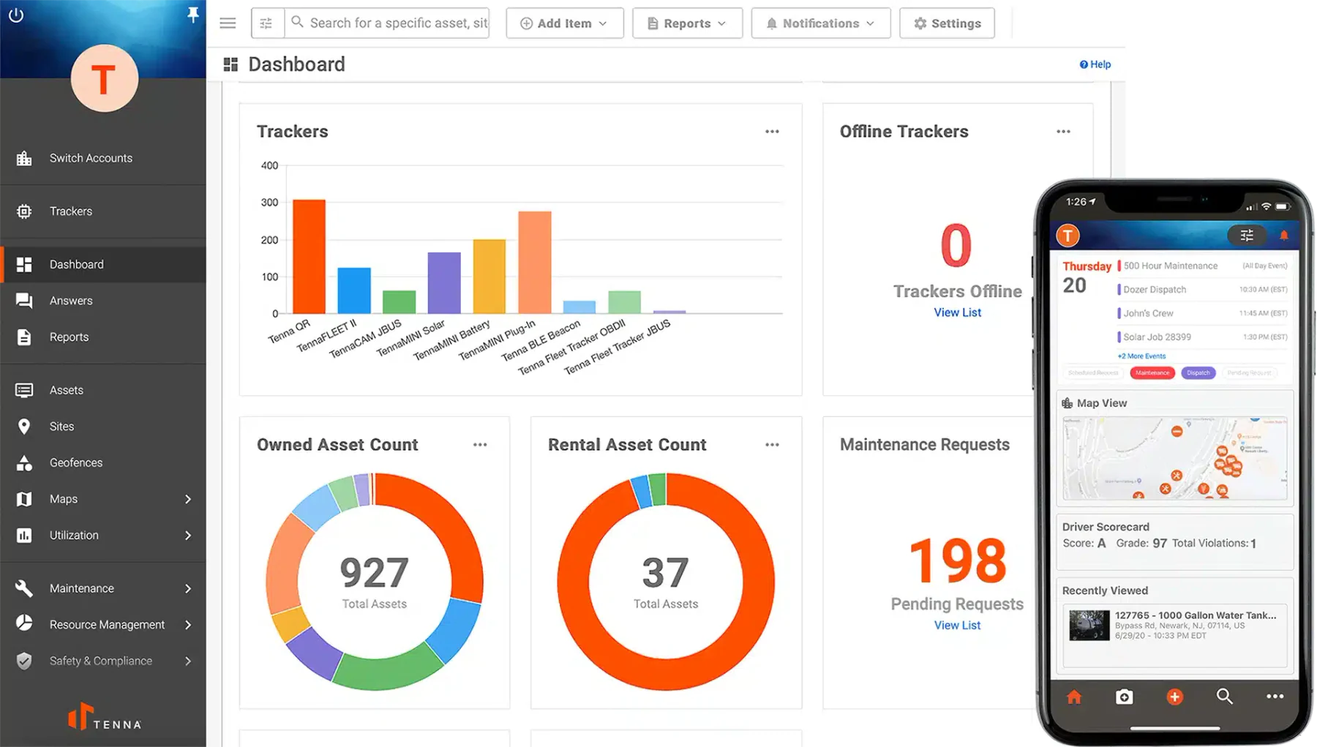Open the Add Item dropdown
This screenshot has width=1317, height=747.
click(x=564, y=23)
